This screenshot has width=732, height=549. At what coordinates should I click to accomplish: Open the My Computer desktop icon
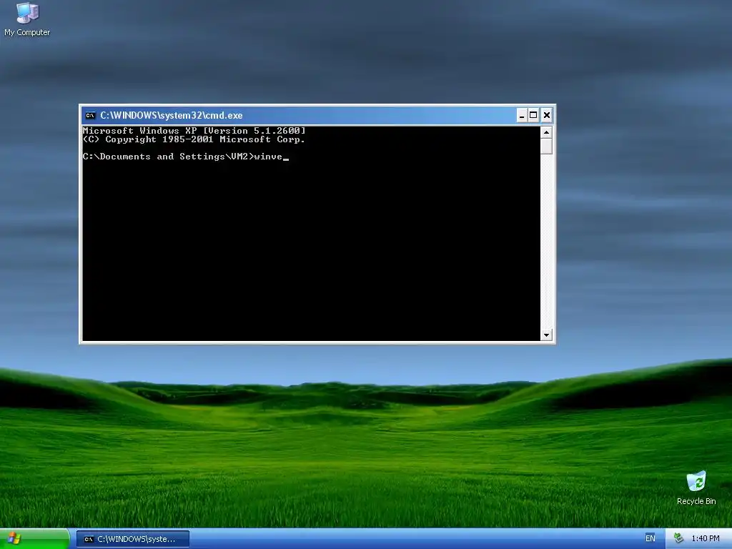click(27, 19)
